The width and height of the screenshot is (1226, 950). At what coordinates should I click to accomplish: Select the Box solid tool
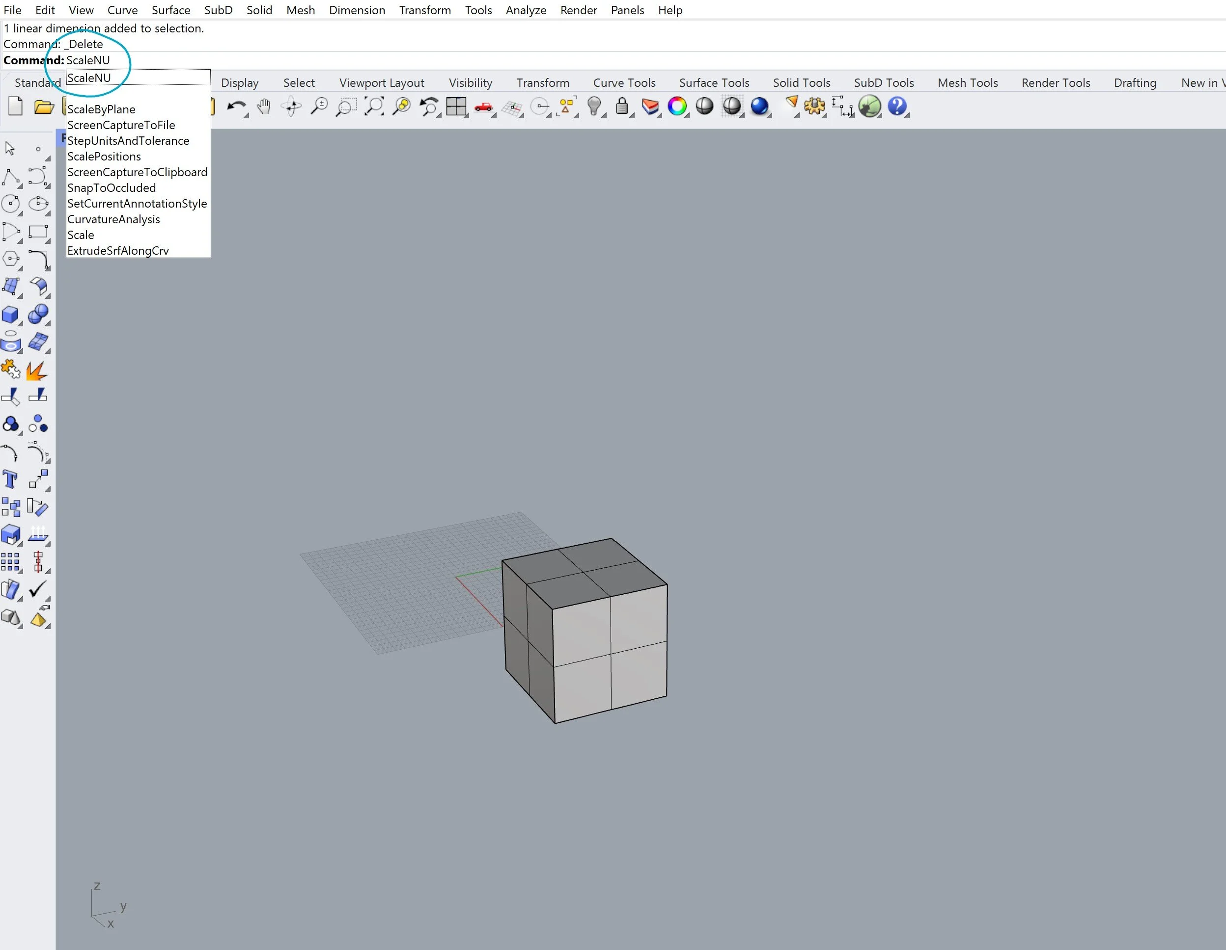pos(10,315)
